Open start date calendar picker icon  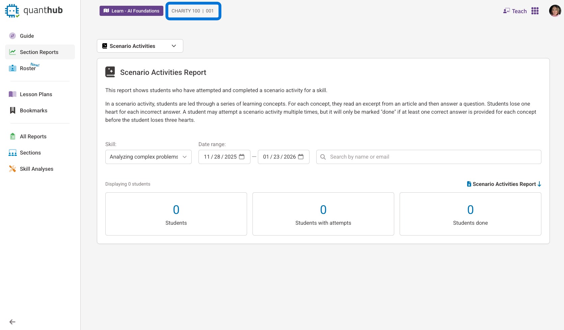242,157
